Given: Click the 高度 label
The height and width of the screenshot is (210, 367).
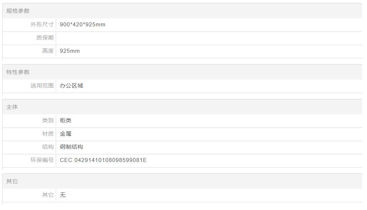Looking at the screenshot, I should pyautogui.click(x=48, y=51).
